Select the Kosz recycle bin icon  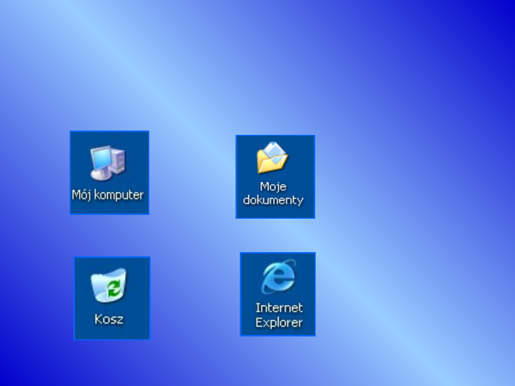coord(108,285)
